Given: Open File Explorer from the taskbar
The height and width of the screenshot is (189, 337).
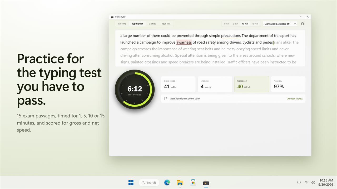Looking at the screenshot, I should pos(180,182).
